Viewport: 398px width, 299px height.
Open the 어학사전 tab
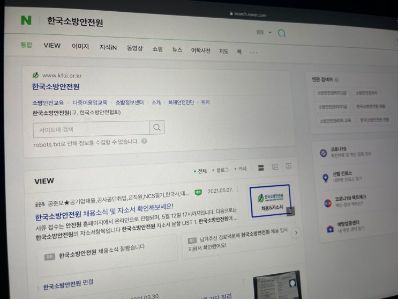coord(200,50)
